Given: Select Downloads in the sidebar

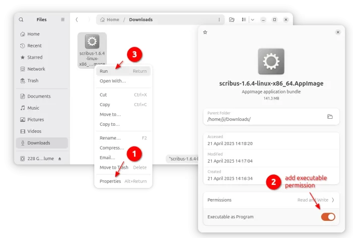Looking at the screenshot, I should [42, 143].
